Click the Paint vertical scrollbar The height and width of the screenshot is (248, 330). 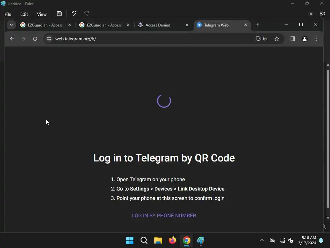tap(328, 138)
